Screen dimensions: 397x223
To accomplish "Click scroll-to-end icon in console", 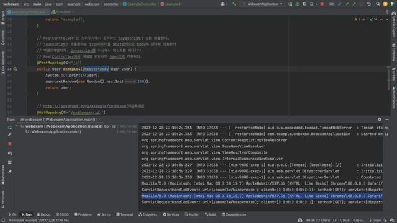I will coord(386,134).
